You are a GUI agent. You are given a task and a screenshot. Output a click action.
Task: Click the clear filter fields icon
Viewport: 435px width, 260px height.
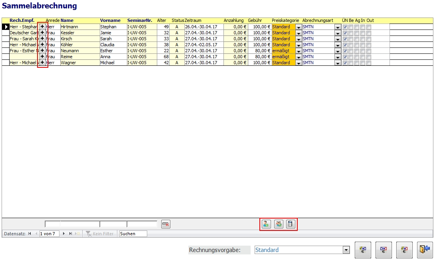pyautogui.click(x=166, y=224)
